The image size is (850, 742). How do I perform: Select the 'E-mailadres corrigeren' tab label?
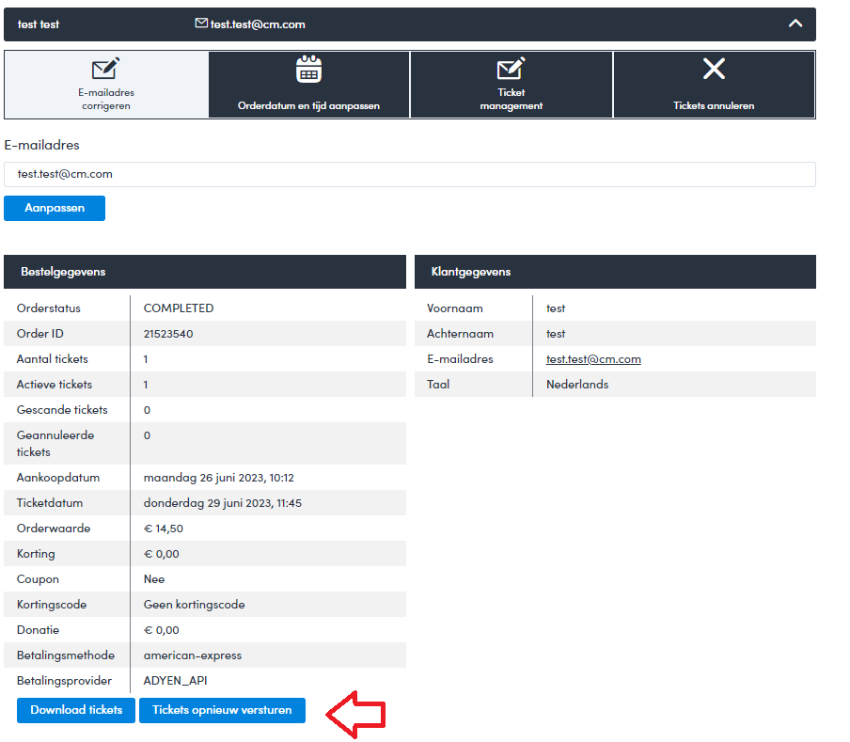pos(105,100)
